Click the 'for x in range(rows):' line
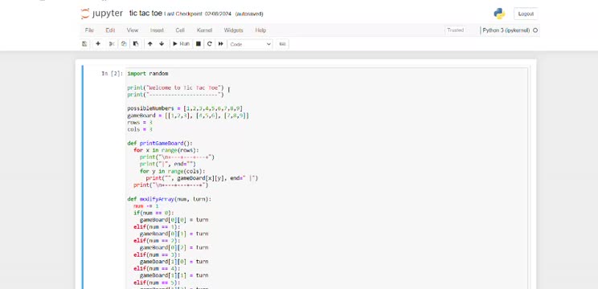The image size is (598, 289). pos(166,150)
